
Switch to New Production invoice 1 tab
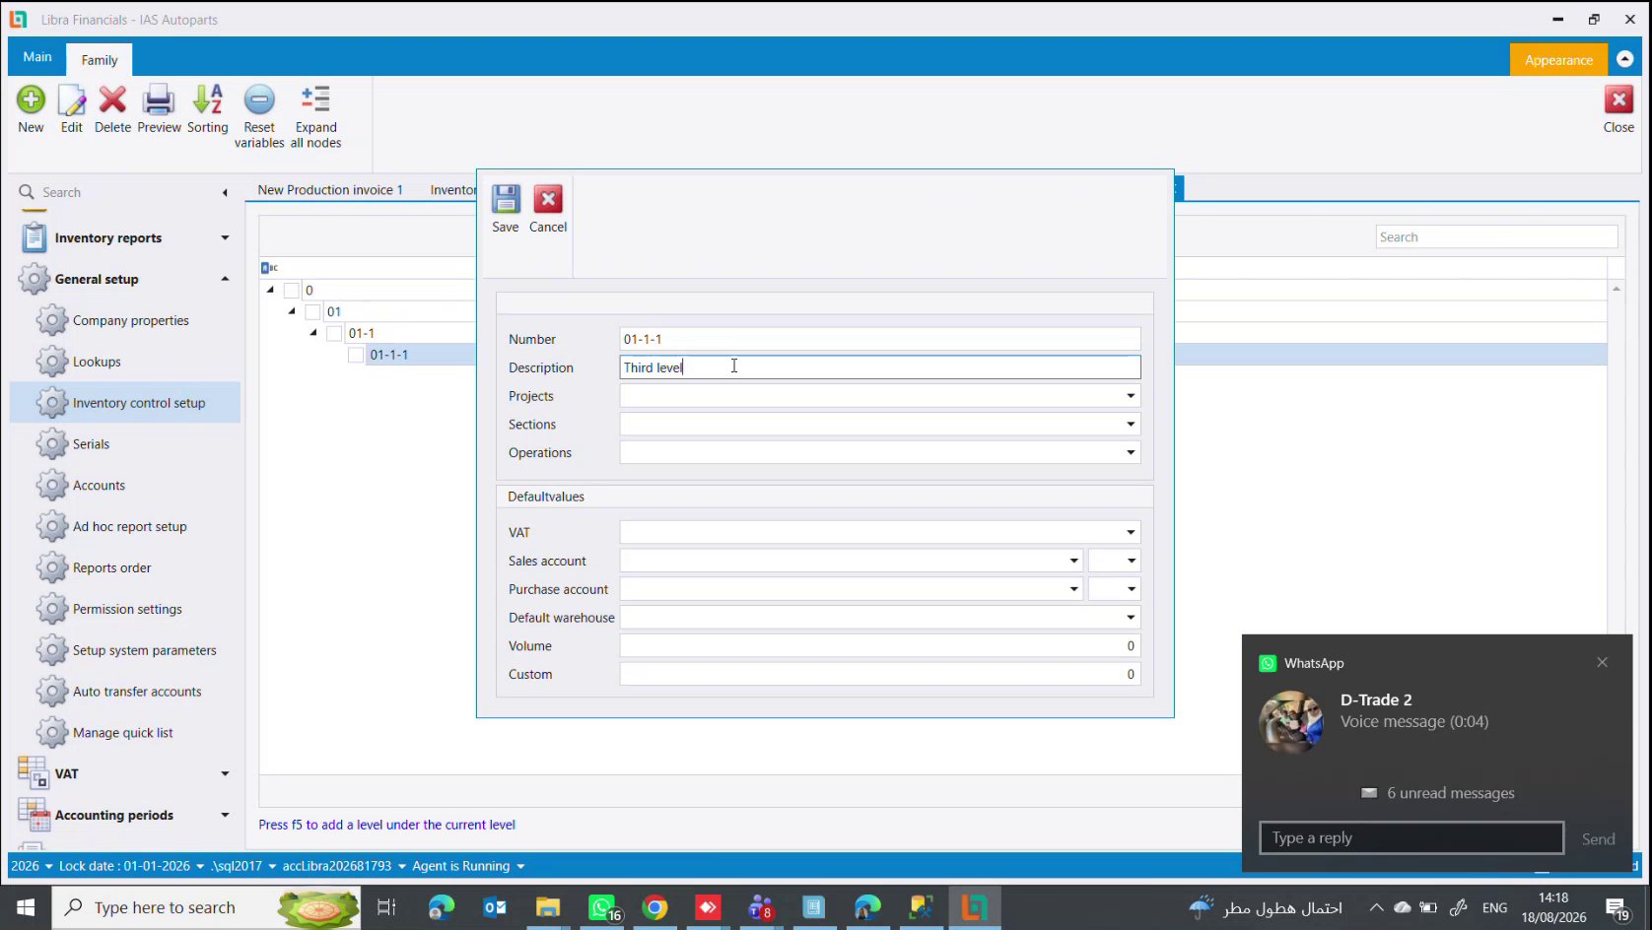point(330,190)
